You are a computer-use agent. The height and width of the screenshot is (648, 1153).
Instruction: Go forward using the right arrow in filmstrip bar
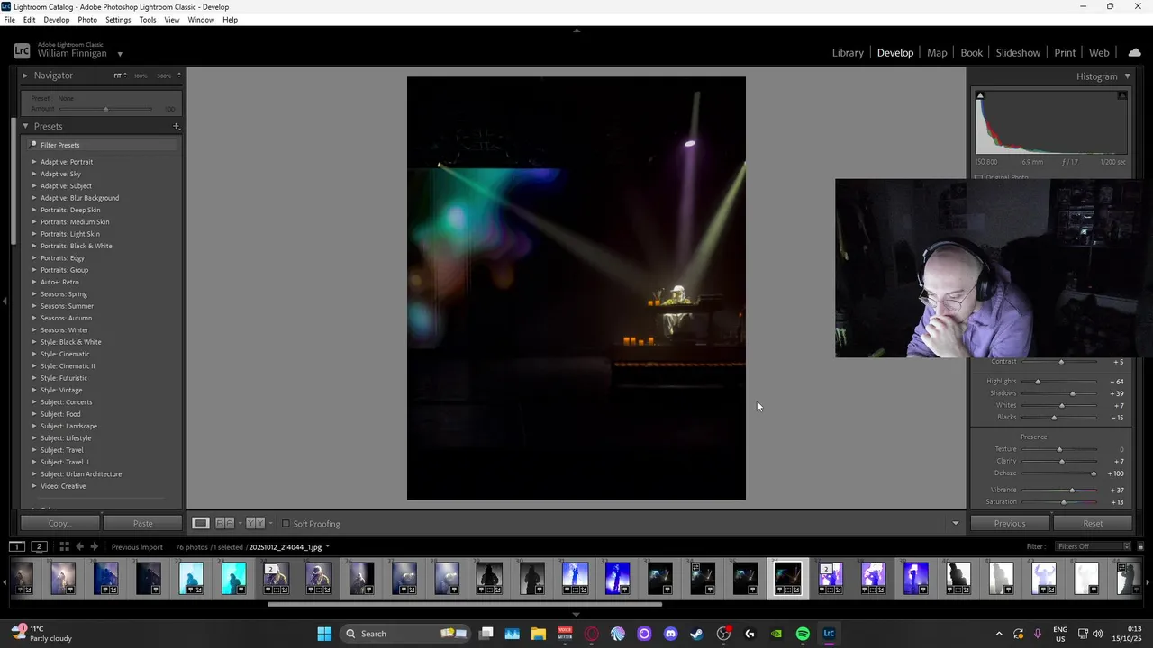94,546
